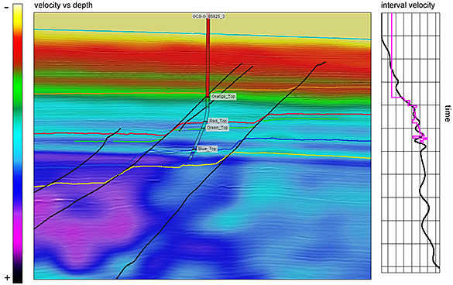Click the minus sign above color bar
Viewport: 453px width, 285px height.
pos(7,8)
